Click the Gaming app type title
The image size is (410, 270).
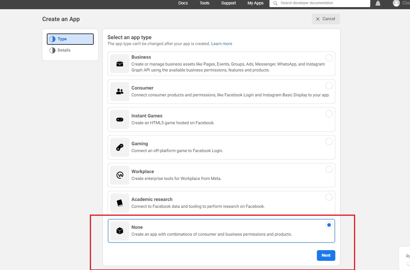point(140,144)
